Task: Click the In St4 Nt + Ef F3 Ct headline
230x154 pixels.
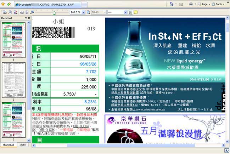Action: coord(185,36)
